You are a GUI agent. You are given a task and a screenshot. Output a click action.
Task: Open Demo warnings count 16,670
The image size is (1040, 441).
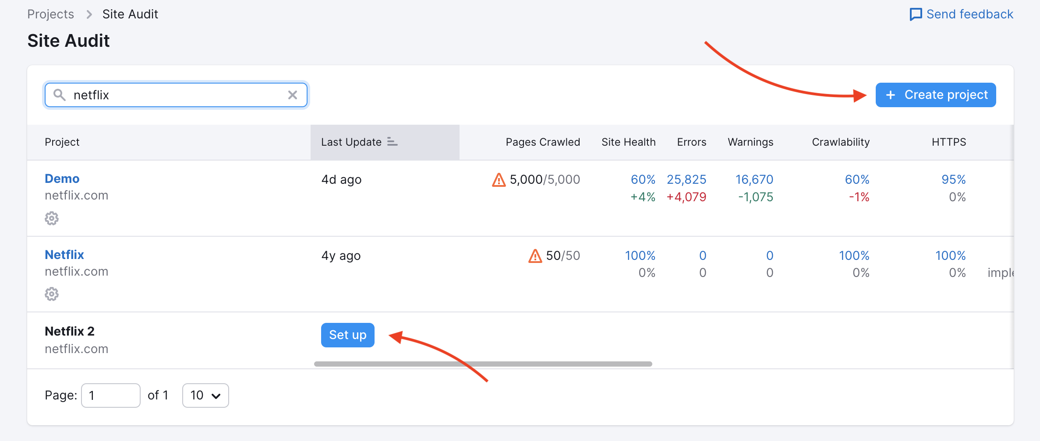tap(754, 180)
